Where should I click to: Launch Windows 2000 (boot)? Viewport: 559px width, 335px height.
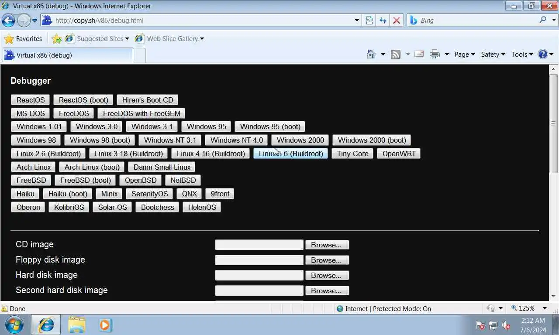pos(372,140)
